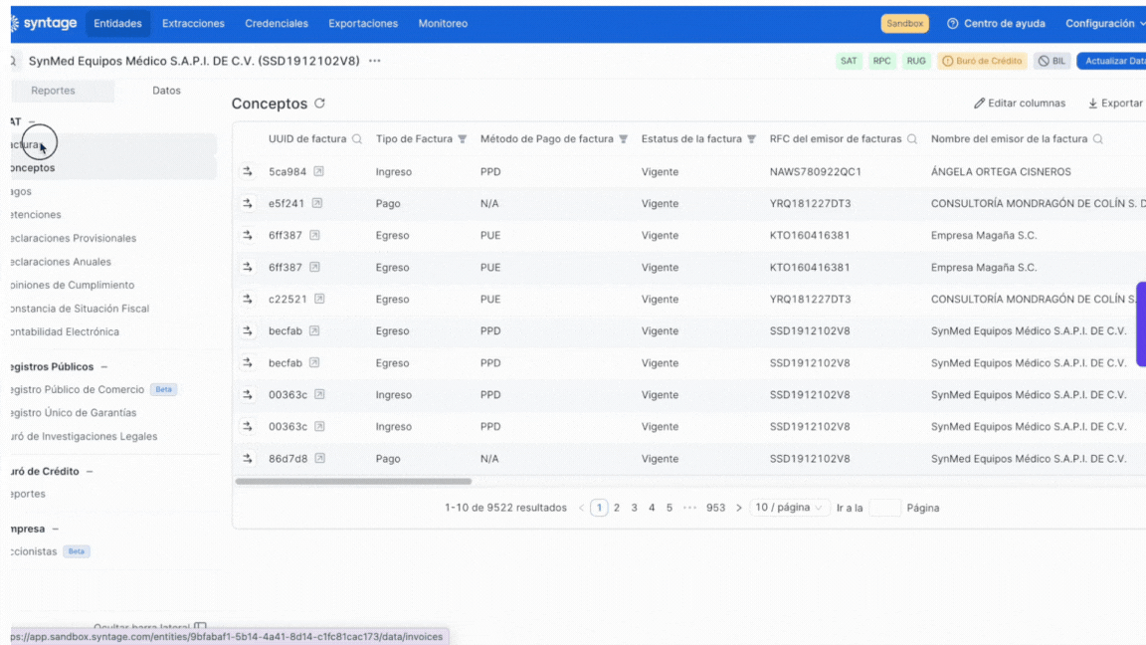
Task: Click the Actualizar Datos button
Action: [x=1112, y=61]
